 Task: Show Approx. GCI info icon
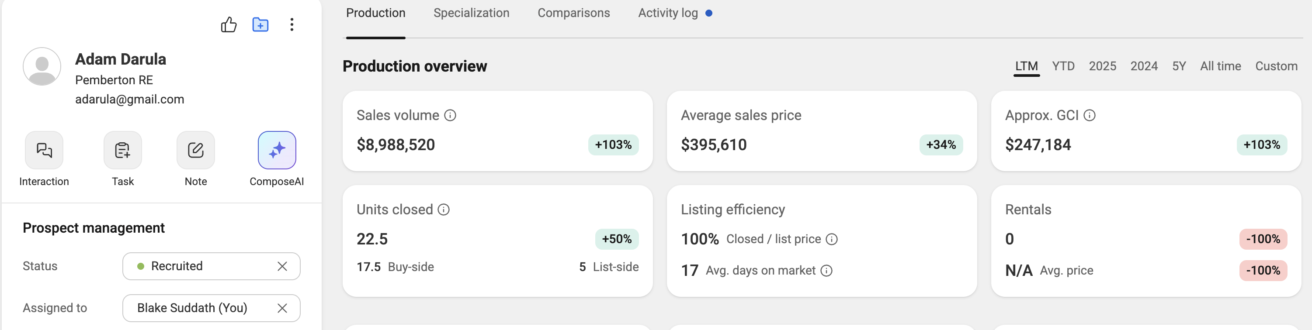click(x=1090, y=115)
